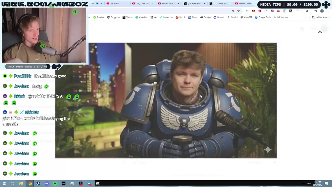This screenshot has height=187, width=332.
Task: Open the red shield extension icon
Action: click(260, 11)
